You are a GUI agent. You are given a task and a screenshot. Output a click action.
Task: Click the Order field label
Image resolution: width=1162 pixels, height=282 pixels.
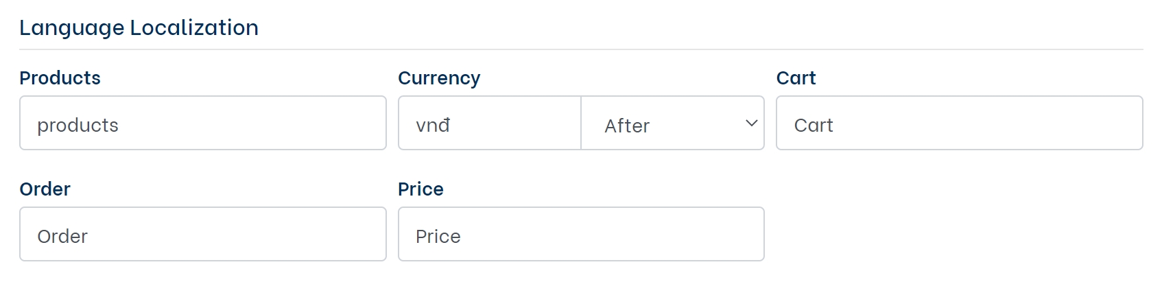(45, 189)
